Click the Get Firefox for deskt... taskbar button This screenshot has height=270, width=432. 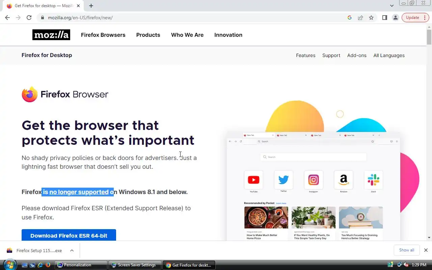coord(189,265)
